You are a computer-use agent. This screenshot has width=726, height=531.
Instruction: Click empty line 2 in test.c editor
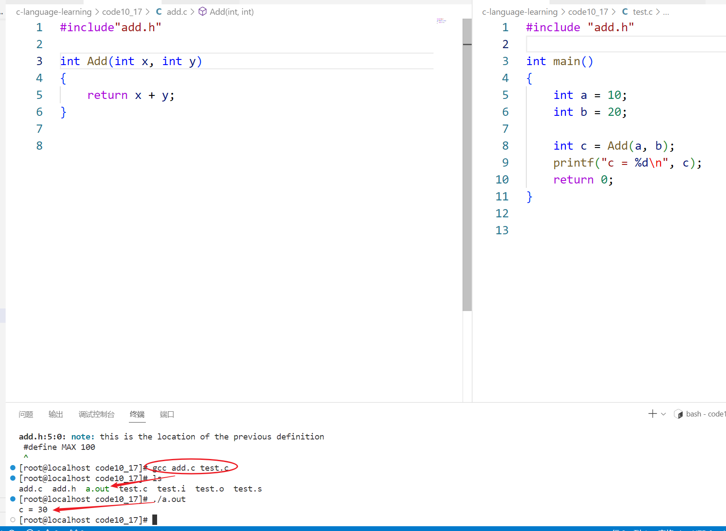(626, 44)
